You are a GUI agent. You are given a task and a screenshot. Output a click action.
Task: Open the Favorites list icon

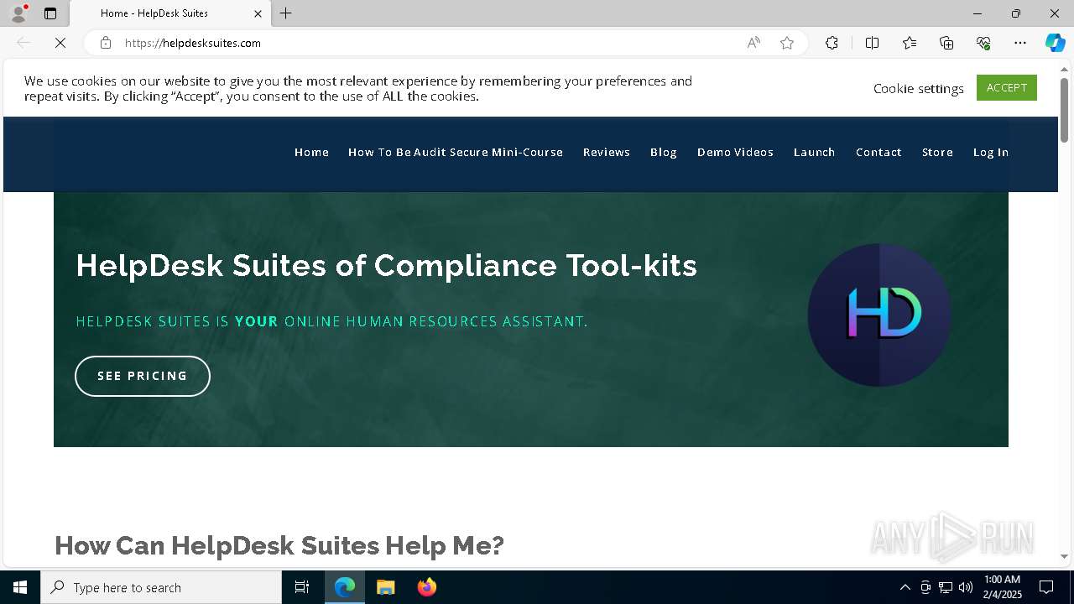pos(910,43)
